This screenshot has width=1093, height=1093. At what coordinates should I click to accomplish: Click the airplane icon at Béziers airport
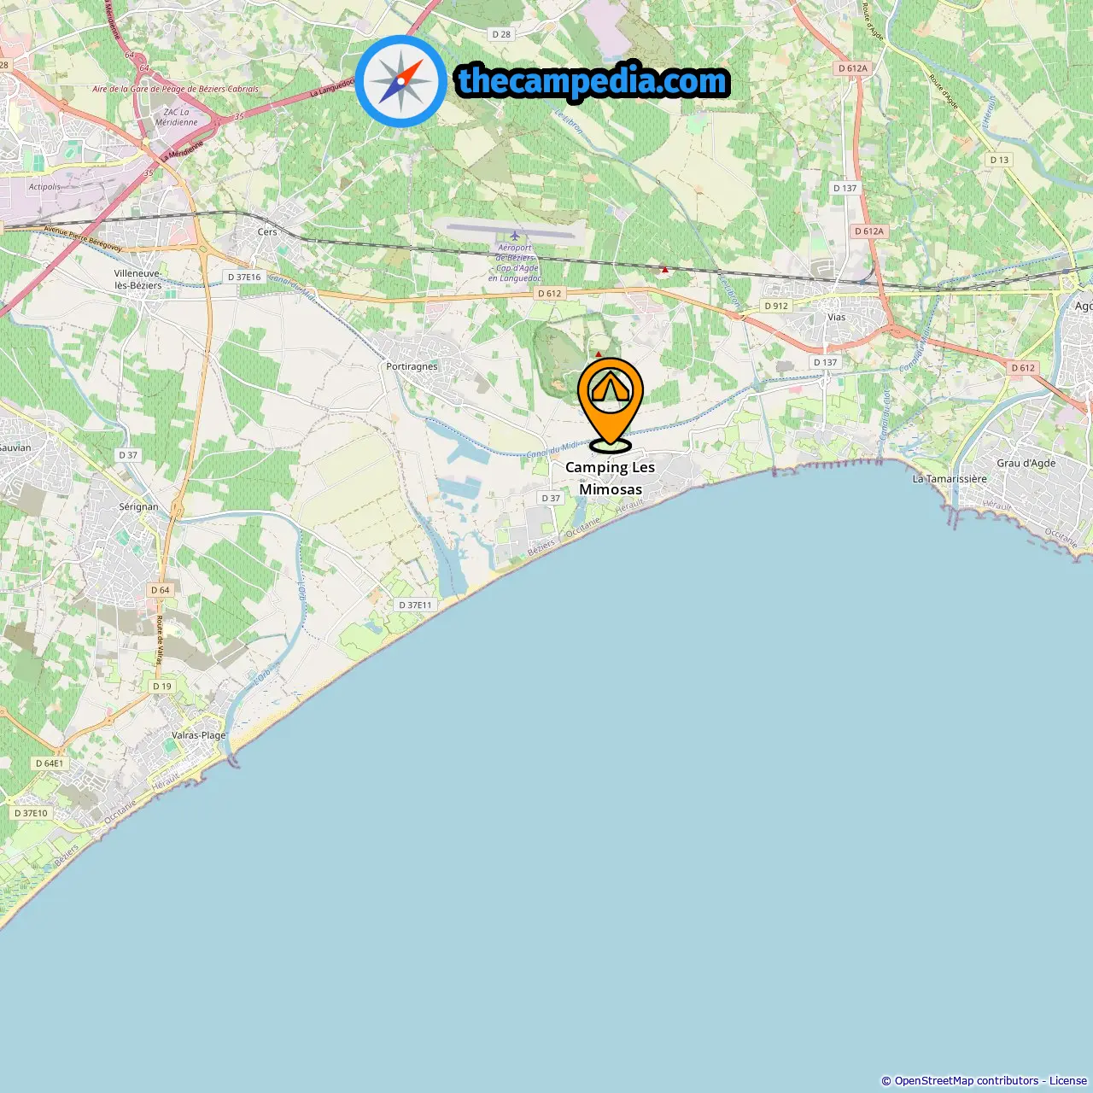(515, 236)
